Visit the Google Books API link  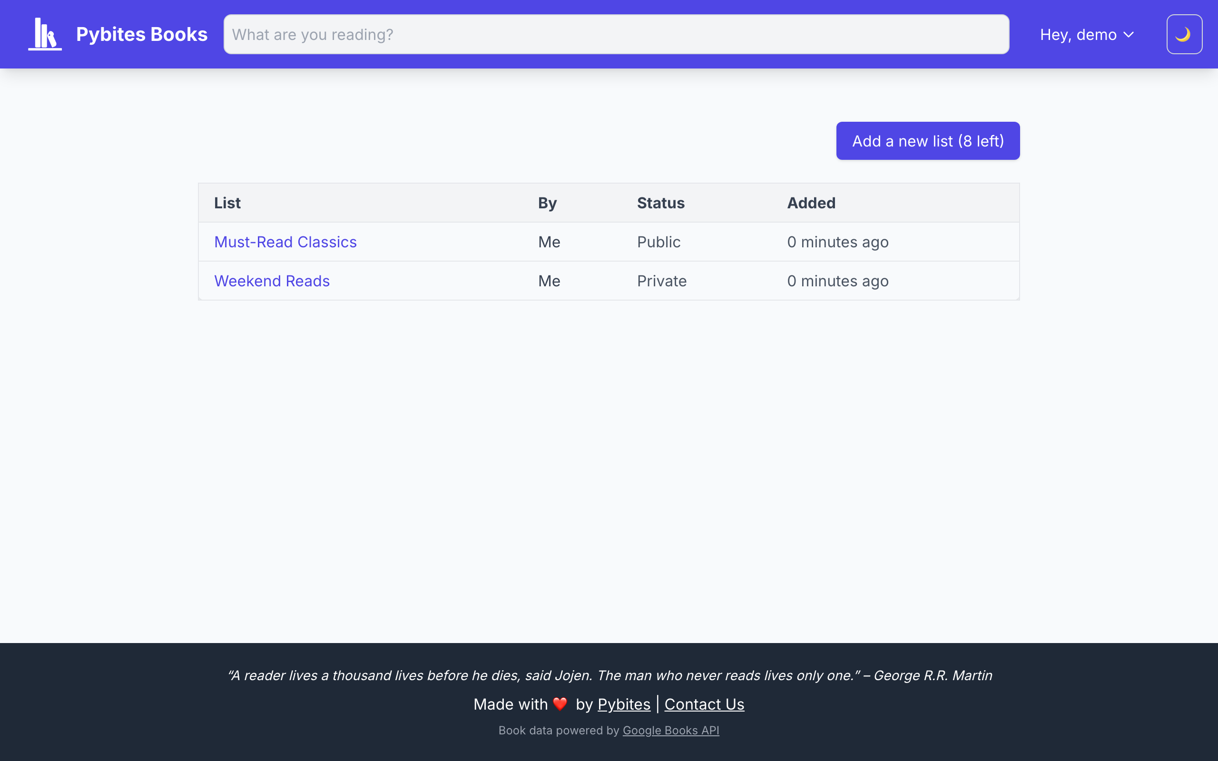click(x=670, y=730)
